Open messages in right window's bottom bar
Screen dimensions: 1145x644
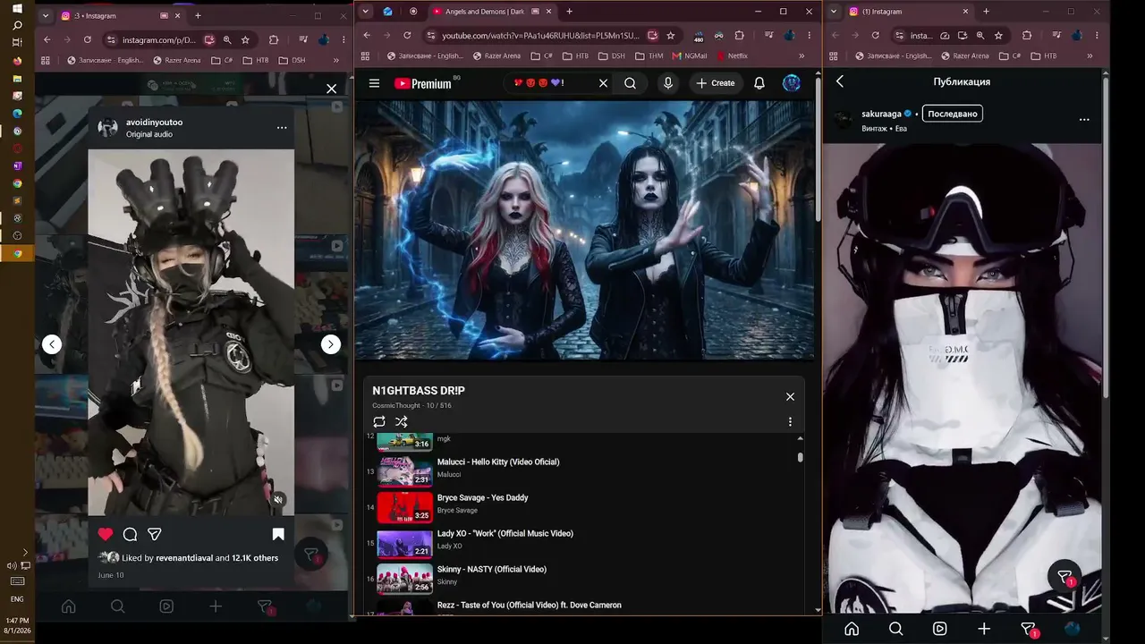click(x=1029, y=630)
